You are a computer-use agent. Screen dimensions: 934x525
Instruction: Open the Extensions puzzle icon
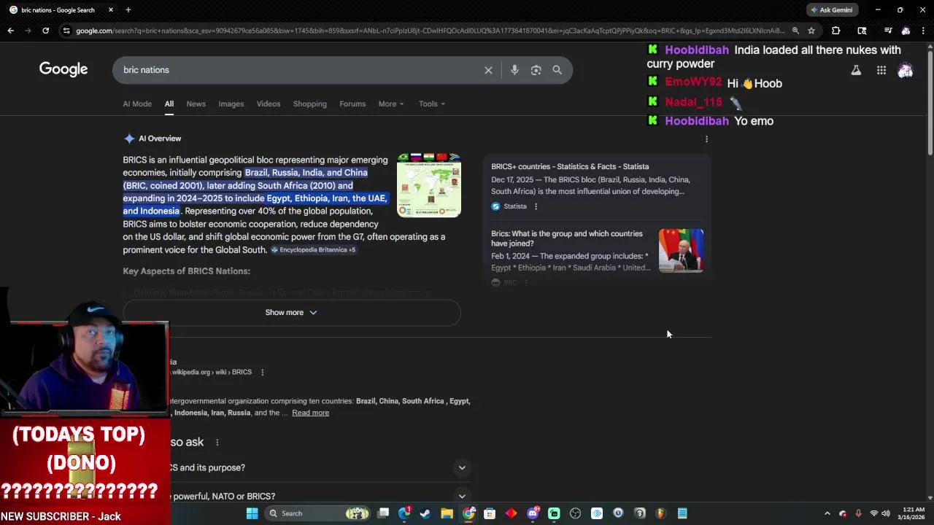(x=835, y=31)
